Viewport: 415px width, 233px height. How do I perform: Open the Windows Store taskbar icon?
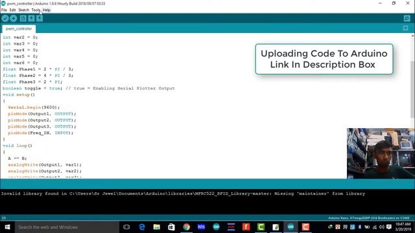point(171,227)
